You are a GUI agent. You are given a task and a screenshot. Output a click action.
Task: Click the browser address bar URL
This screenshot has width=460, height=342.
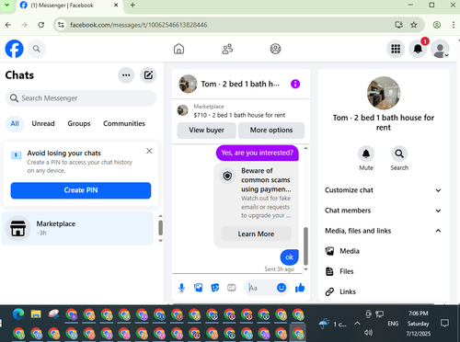pyautogui.click(x=139, y=25)
